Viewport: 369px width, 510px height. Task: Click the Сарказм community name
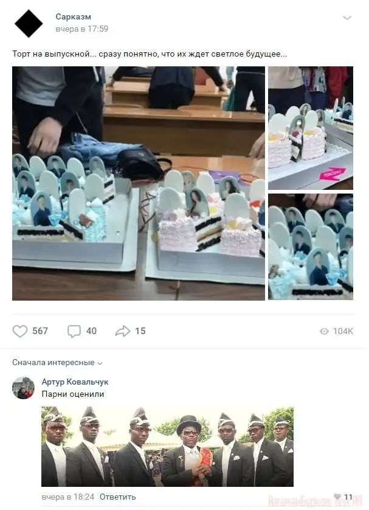click(x=73, y=16)
